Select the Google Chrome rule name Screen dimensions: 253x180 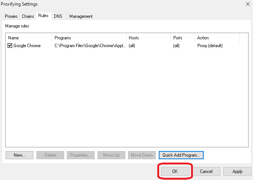point(27,46)
